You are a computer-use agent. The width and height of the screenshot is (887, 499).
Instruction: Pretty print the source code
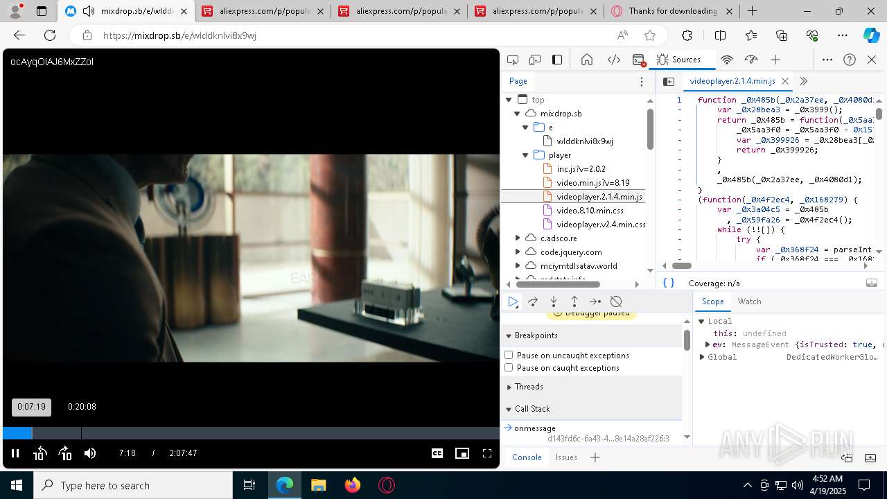tap(669, 283)
